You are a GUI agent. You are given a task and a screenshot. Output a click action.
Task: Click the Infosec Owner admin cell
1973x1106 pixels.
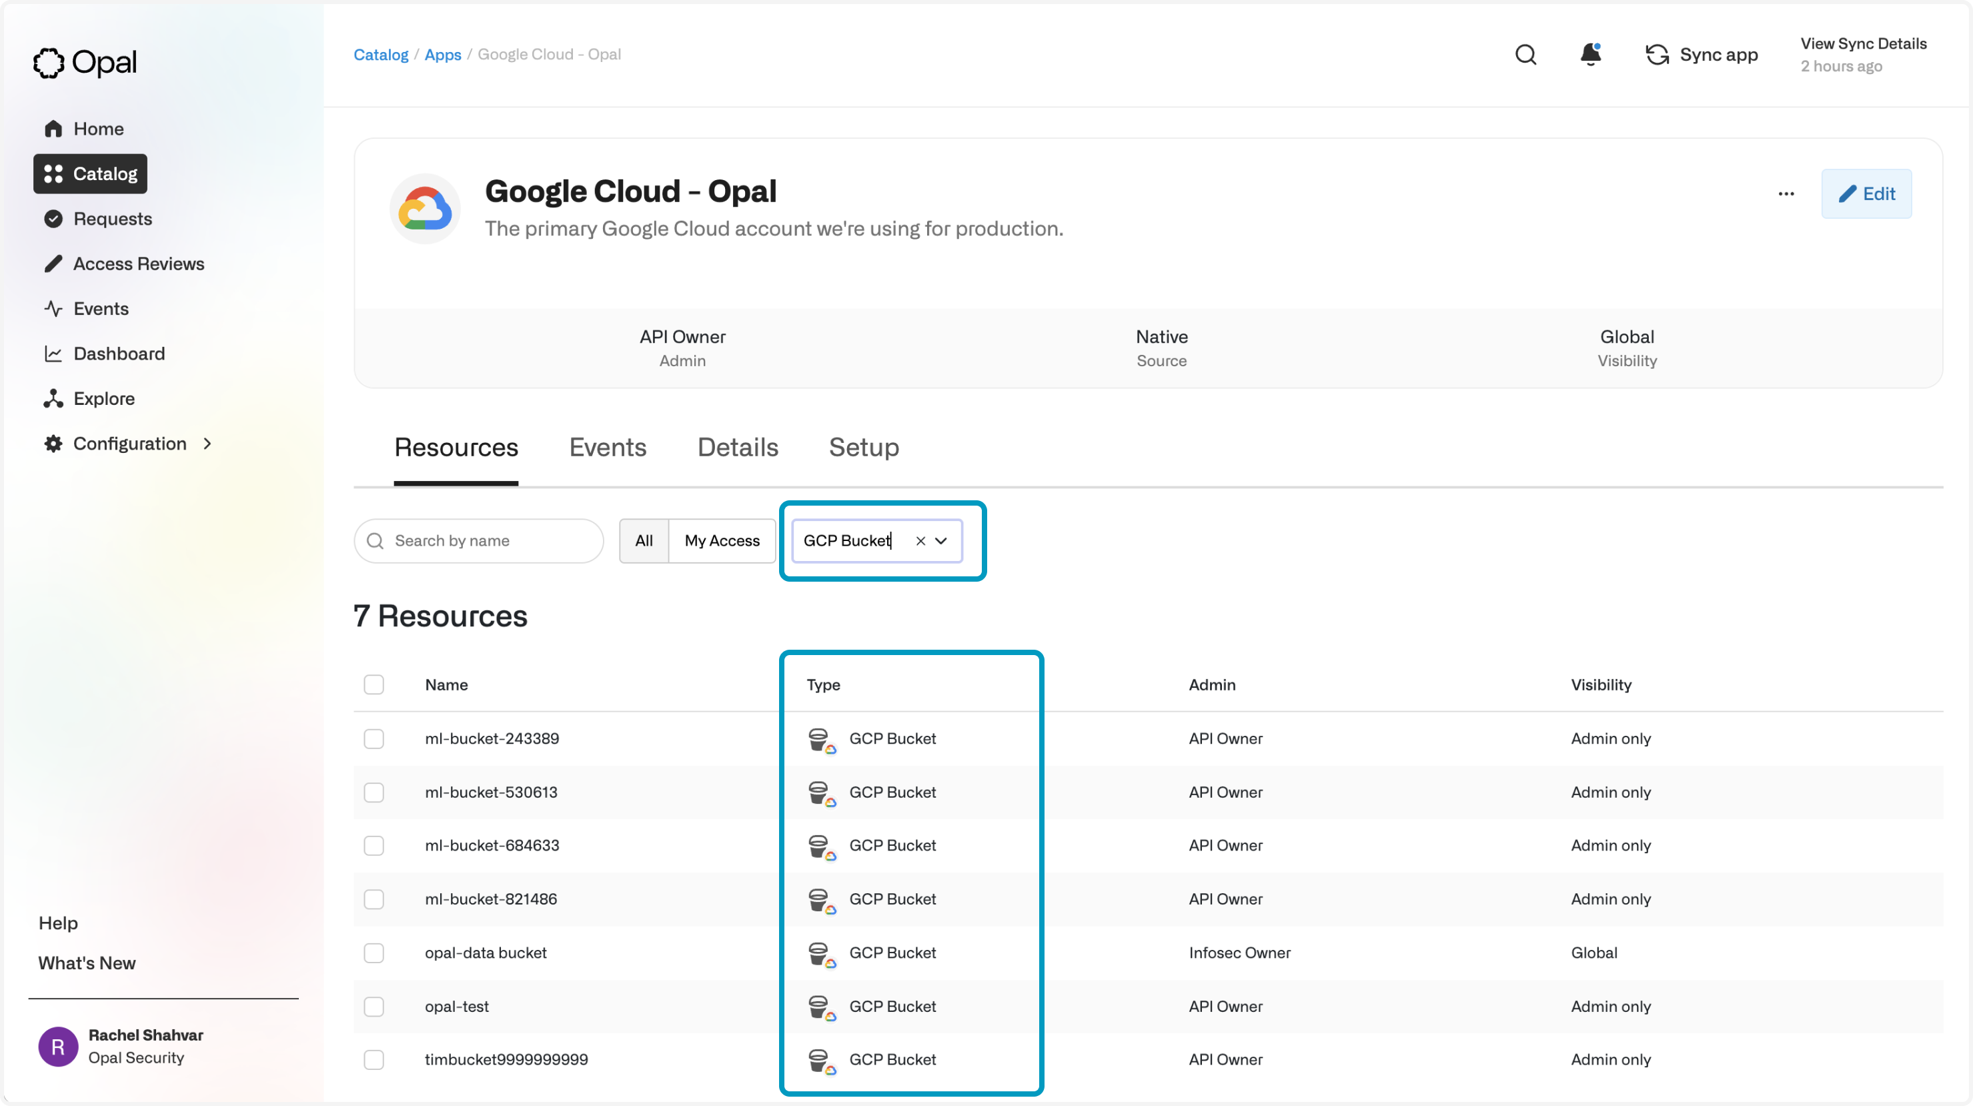tap(1239, 953)
